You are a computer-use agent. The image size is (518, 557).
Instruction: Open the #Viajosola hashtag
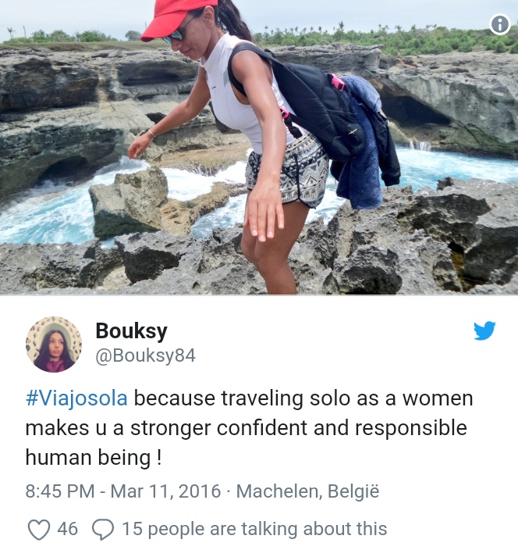[76, 398]
